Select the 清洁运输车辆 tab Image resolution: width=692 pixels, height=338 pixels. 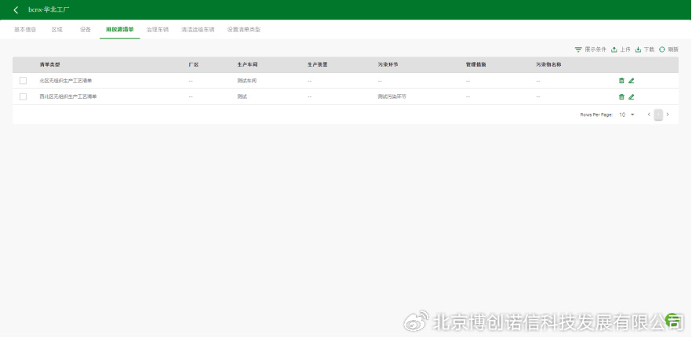[198, 30]
